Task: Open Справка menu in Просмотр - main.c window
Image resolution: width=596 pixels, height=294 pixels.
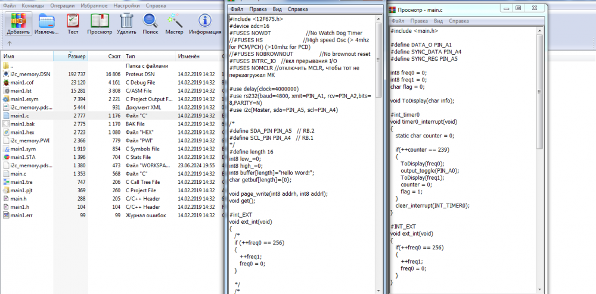Action: tap(458, 21)
